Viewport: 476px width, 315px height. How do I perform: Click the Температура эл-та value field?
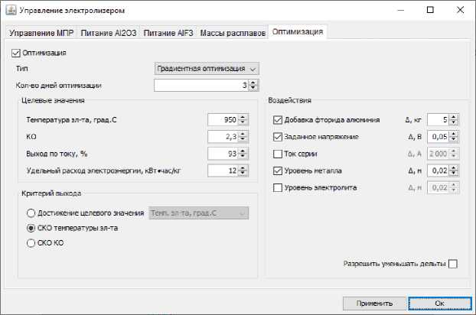pyautogui.click(x=223, y=120)
